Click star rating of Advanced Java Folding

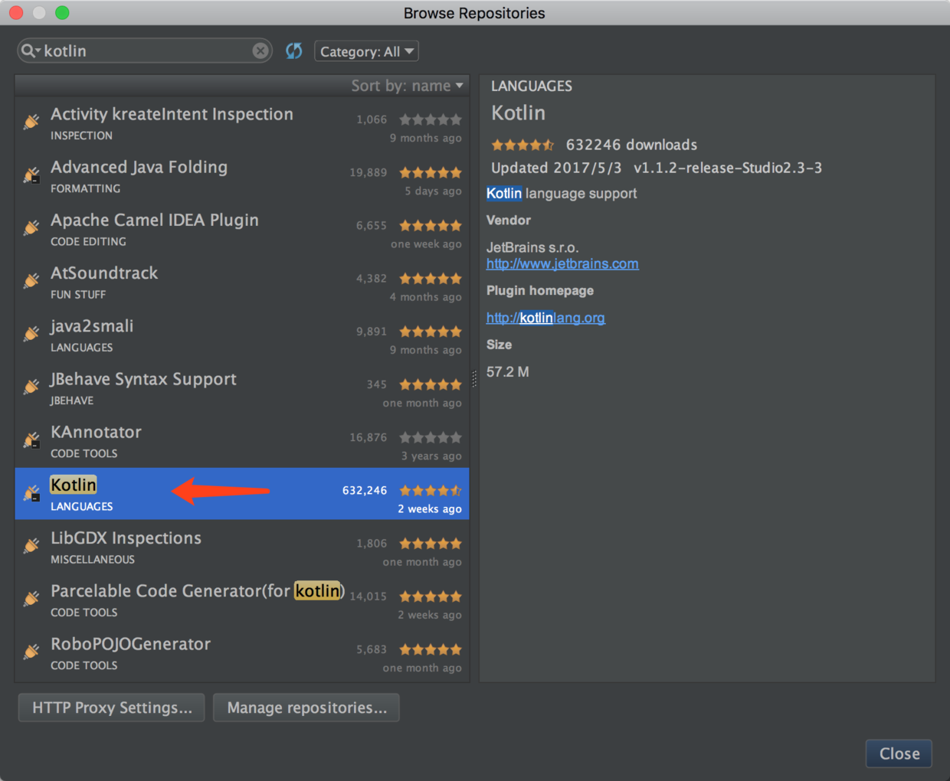[431, 172]
